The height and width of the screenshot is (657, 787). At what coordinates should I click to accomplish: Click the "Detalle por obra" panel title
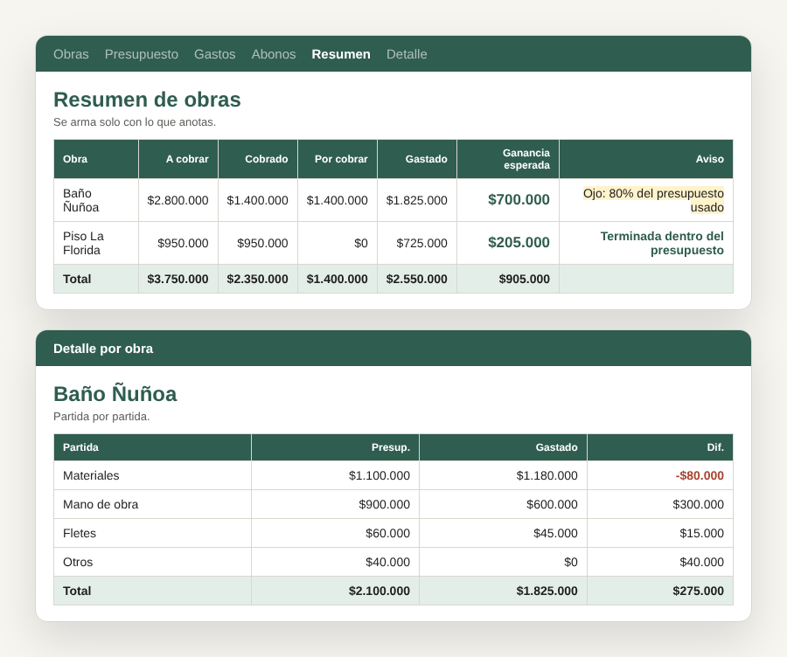tap(103, 349)
